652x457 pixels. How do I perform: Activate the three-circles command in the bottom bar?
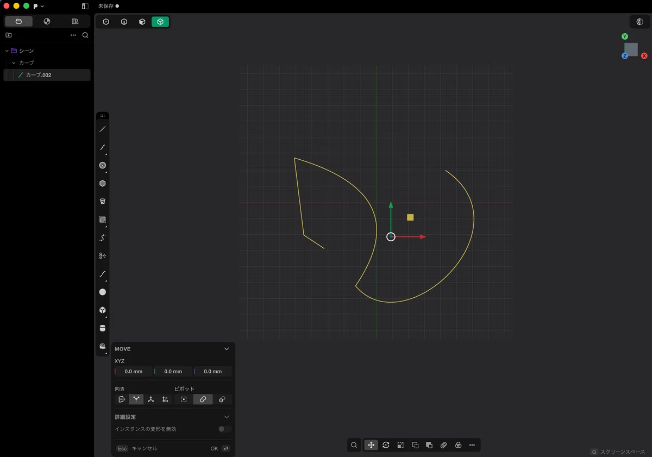[x=458, y=445]
